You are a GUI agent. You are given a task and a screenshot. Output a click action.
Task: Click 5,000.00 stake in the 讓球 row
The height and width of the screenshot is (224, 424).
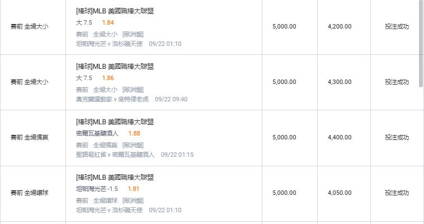[x=284, y=193]
